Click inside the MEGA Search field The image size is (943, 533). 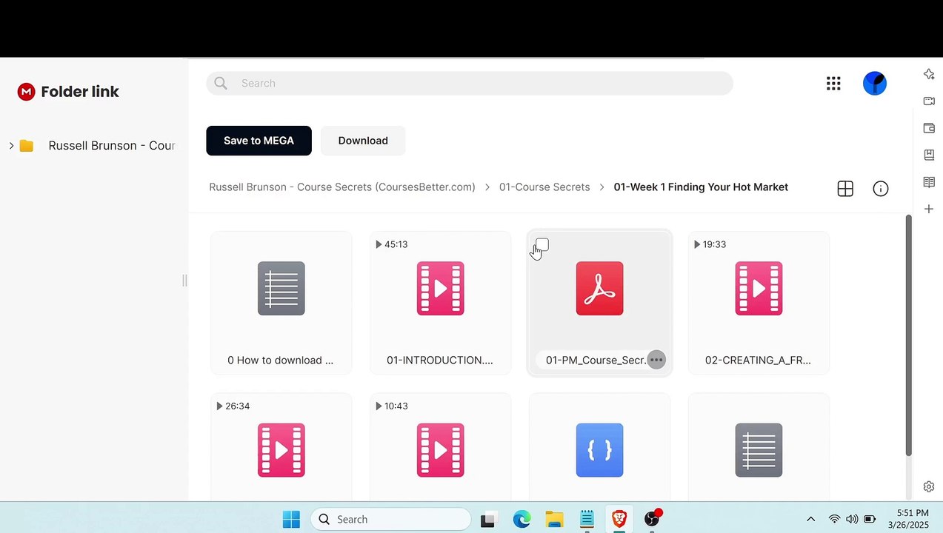click(x=470, y=83)
